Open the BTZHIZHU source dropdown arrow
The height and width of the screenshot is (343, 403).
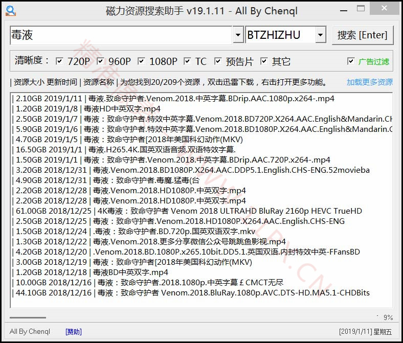click(320, 35)
